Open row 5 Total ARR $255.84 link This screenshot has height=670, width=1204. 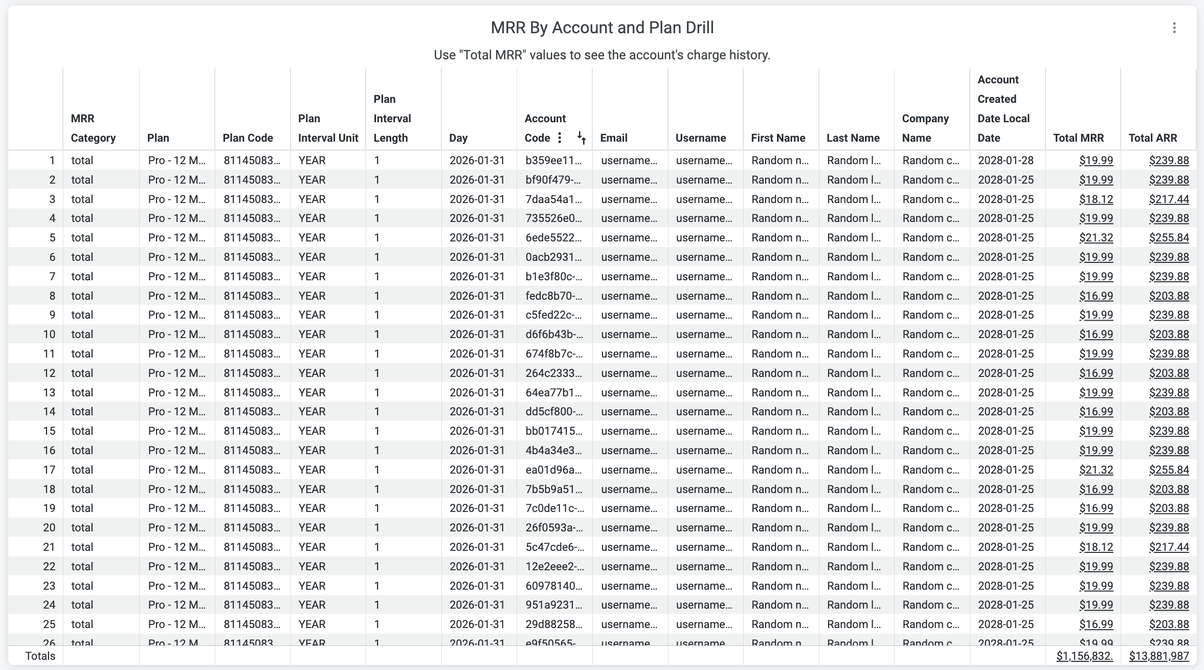coord(1168,238)
